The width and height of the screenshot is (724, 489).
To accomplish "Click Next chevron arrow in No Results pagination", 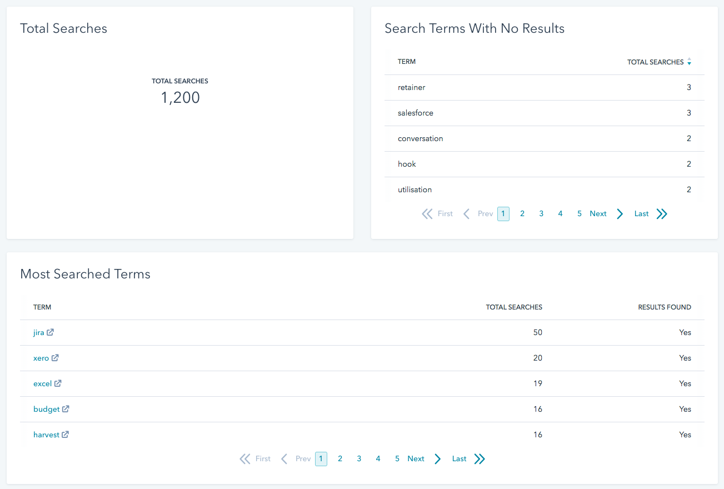I will (620, 214).
